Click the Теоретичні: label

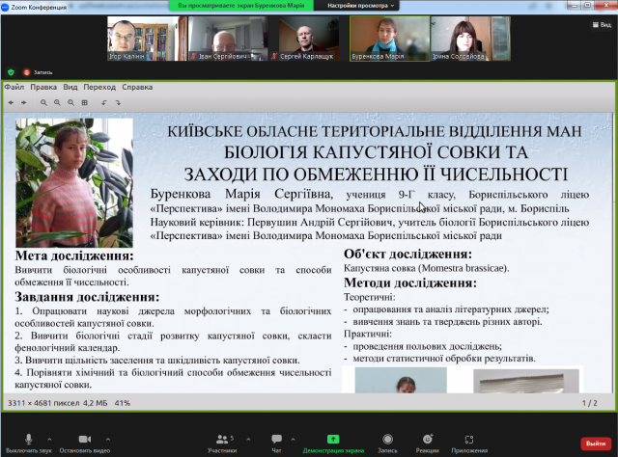click(x=369, y=297)
